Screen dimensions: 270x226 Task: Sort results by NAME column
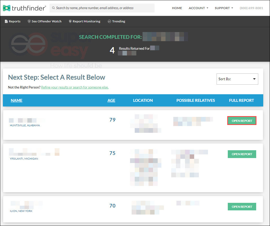tap(16, 101)
